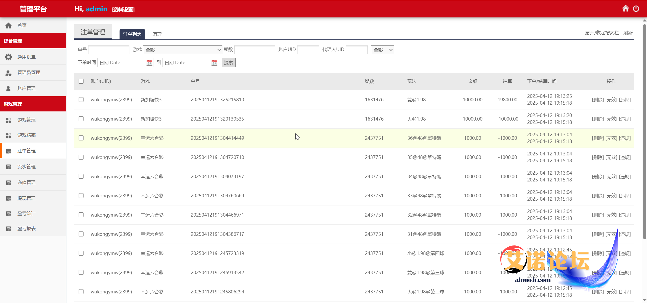The width and height of the screenshot is (647, 303).
Task: Click [无效] for order 20250412191304760669
Action: [611, 196]
